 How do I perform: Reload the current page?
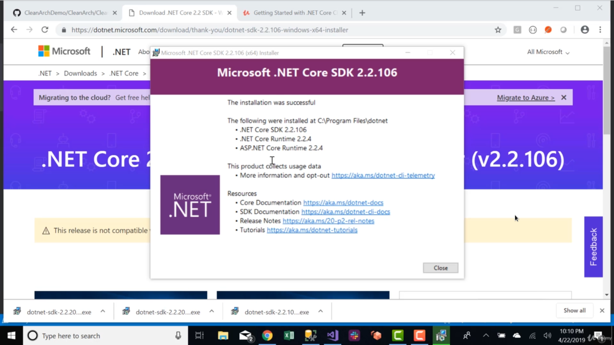45,30
